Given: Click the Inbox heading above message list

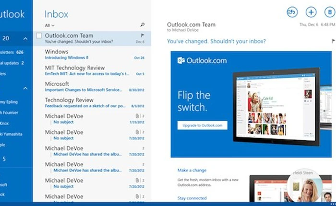Looking at the screenshot, I should point(56,14).
